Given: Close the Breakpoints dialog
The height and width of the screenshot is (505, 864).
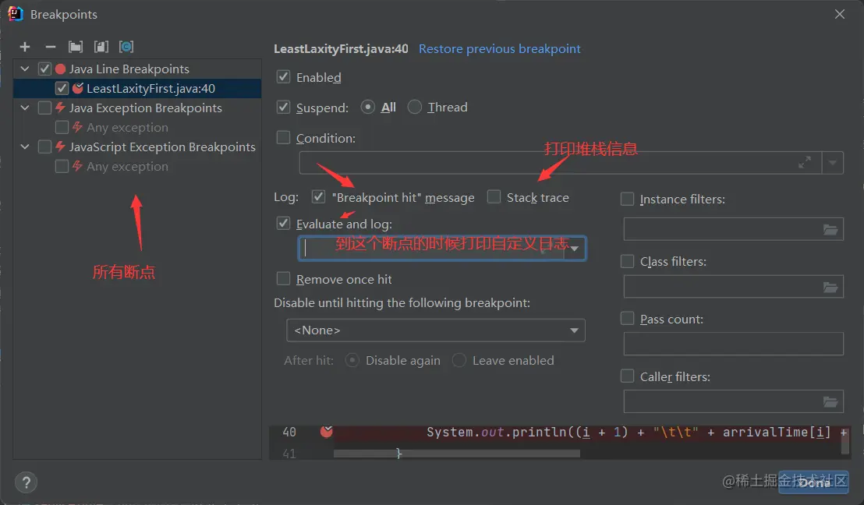Looking at the screenshot, I should click(x=839, y=14).
